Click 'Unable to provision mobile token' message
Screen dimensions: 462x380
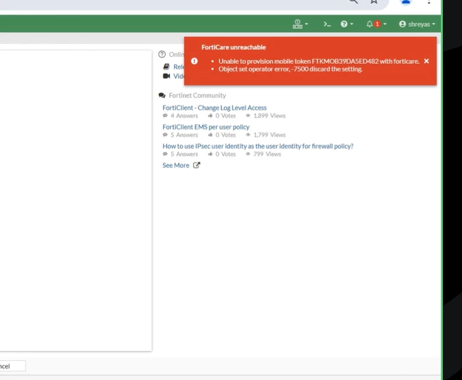click(x=319, y=61)
